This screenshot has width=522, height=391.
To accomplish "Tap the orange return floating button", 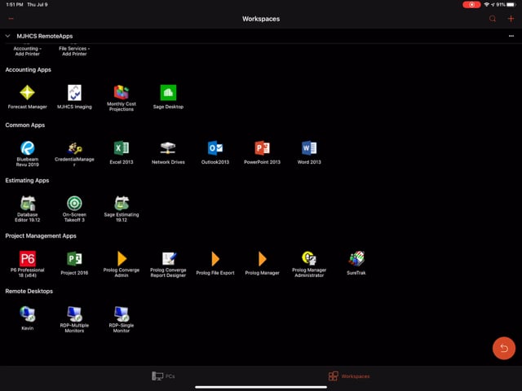I will [504, 348].
